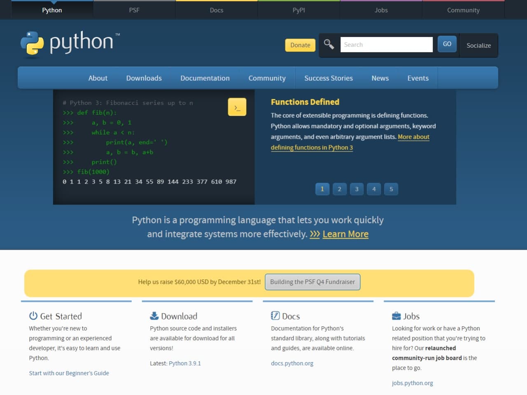Open the Python top tab
The height and width of the screenshot is (395, 527).
(52, 10)
